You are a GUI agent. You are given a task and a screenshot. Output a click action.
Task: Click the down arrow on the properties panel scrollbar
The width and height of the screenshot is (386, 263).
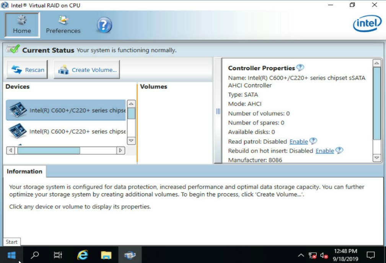[x=377, y=158]
